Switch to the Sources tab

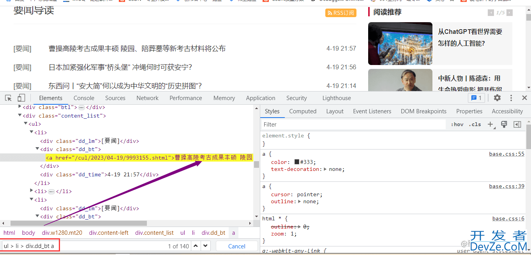pos(115,98)
